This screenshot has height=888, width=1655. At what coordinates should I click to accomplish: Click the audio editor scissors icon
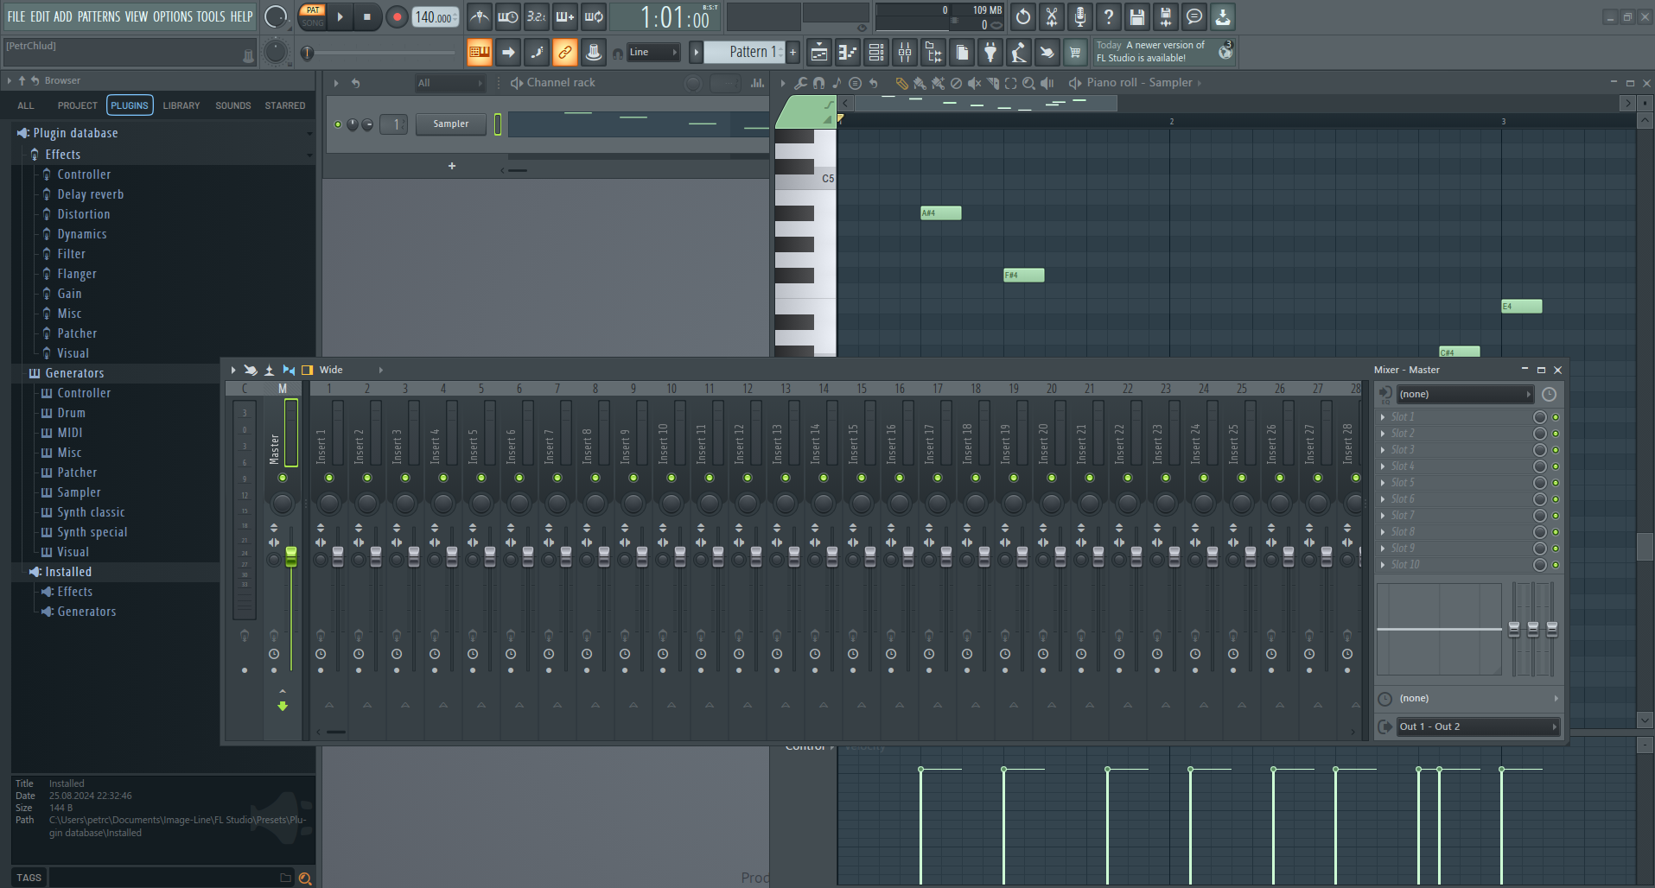pyautogui.click(x=1052, y=16)
